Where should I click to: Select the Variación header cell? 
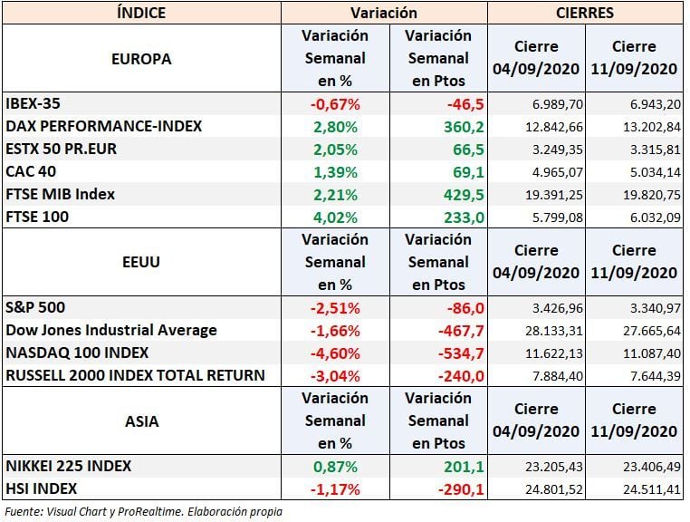383,13
